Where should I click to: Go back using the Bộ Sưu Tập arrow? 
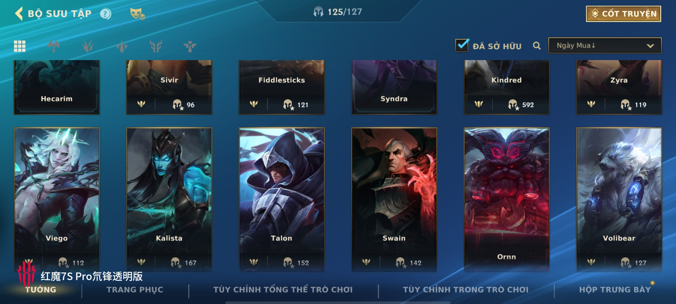19,14
